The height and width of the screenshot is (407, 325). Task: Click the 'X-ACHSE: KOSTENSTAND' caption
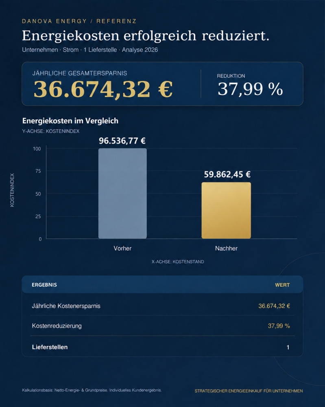[x=178, y=262]
